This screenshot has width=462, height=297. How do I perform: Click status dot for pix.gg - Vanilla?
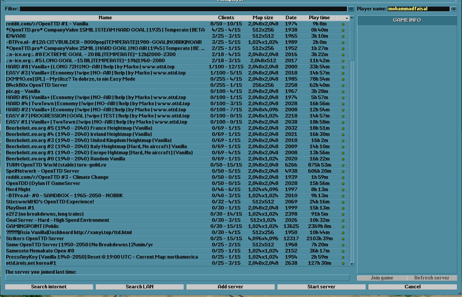pos(343,91)
